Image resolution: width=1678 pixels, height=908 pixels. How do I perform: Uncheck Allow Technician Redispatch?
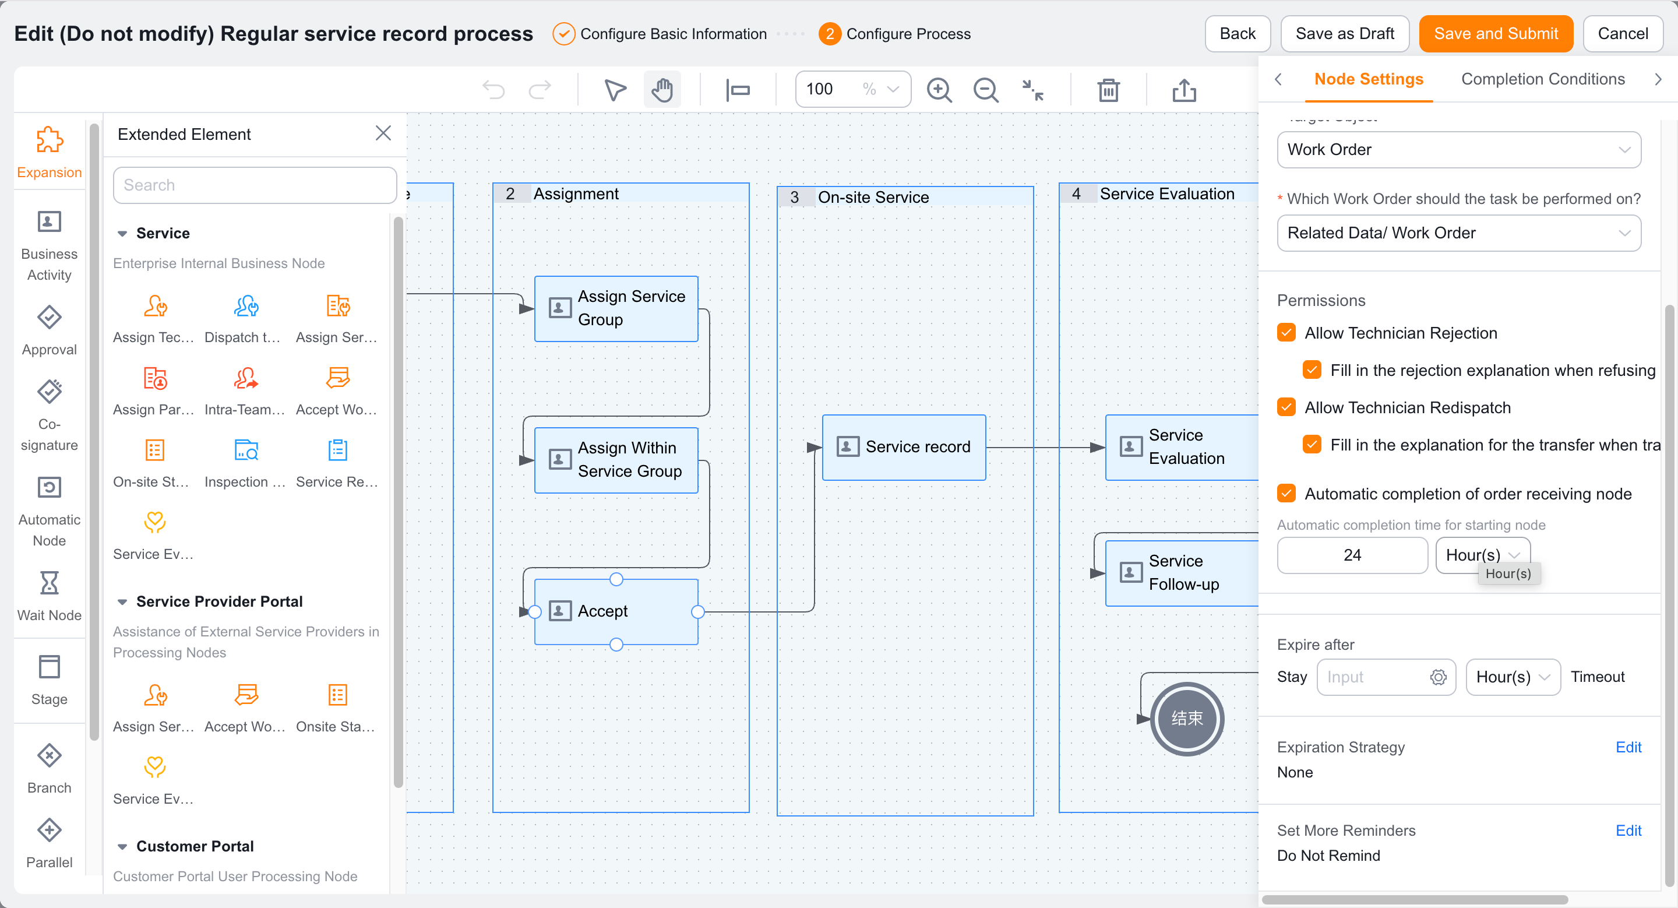click(x=1286, y=407)
